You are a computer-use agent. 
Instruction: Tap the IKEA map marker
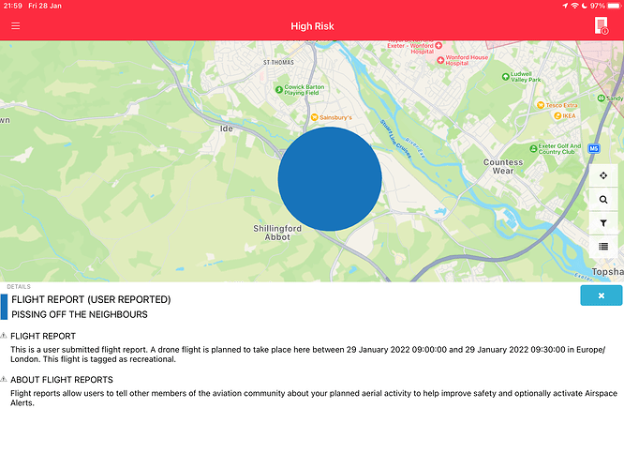point(557,115)
